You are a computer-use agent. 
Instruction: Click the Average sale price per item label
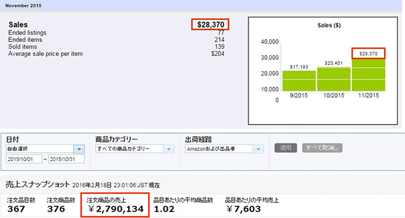pyautogui.click(x=46, y=54)
